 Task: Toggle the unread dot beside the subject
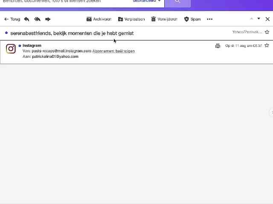6,33
